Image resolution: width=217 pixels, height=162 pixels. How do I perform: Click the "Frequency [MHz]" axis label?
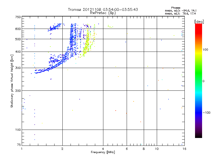(x=103, y=152)
